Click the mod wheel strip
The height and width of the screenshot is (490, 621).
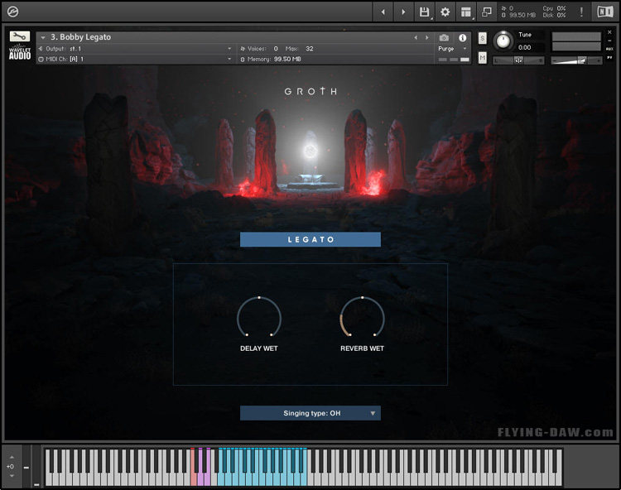(x=36, y=467)
